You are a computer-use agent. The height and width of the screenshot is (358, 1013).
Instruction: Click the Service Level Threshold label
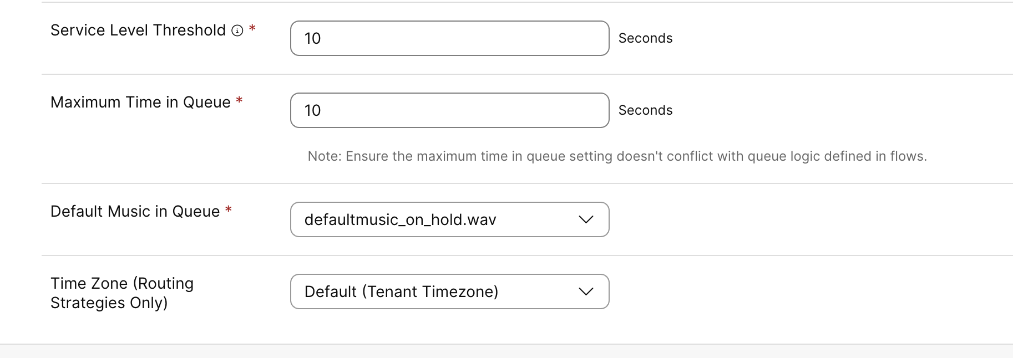[138, 30]
